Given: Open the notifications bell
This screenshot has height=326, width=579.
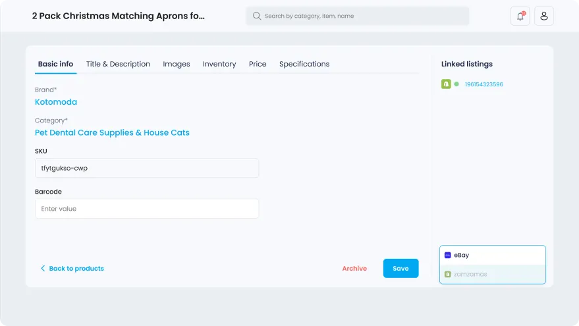Looking at the screenshot, I should 520,16.
